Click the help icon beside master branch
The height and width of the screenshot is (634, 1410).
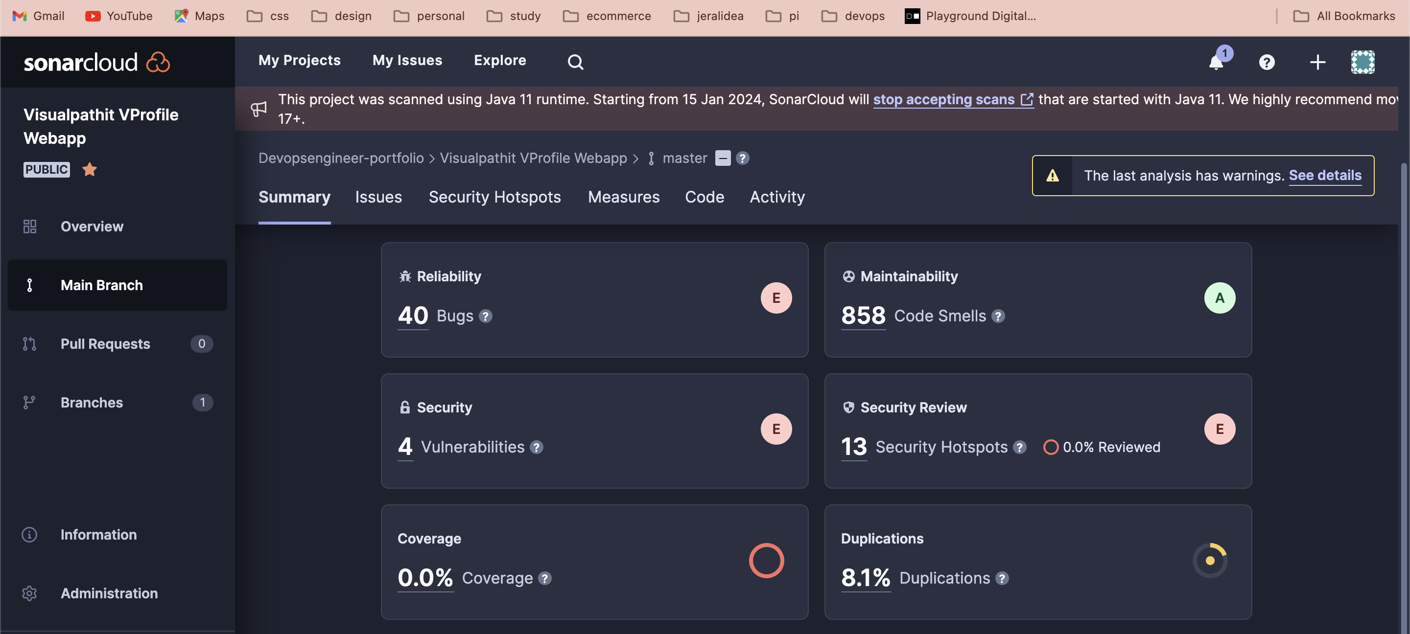(x=742, y=158)
